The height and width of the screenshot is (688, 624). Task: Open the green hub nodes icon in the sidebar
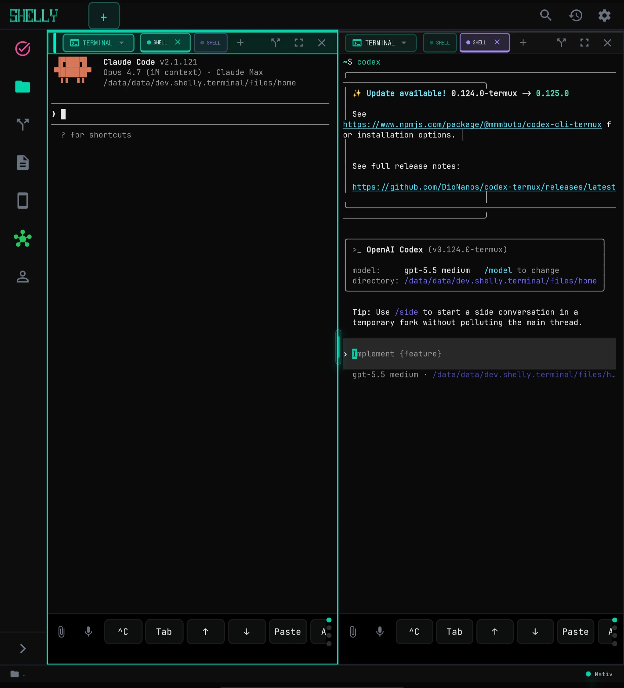[23, 239]
